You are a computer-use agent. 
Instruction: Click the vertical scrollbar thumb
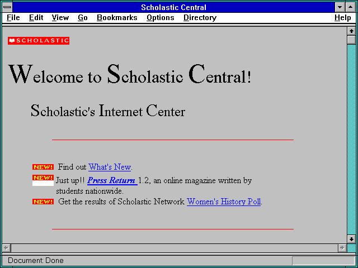[351, 40]
